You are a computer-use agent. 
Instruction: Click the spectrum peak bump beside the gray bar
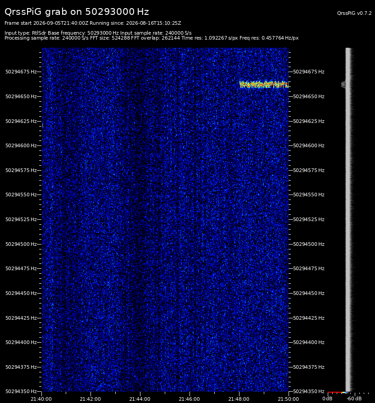pyautogui.click(x=343, y=84)
